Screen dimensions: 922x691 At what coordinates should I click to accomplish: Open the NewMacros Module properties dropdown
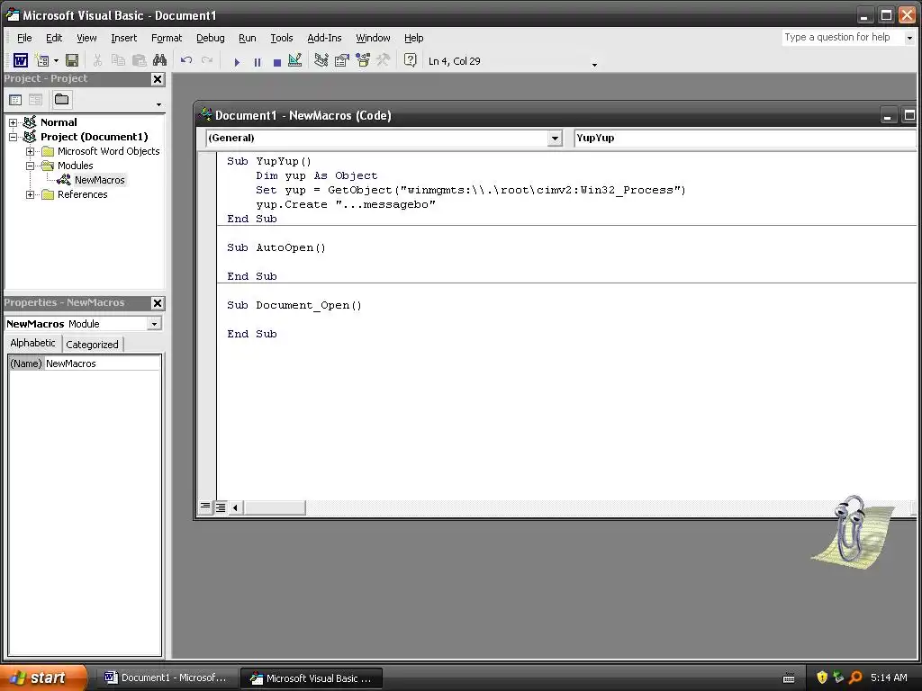154,324
